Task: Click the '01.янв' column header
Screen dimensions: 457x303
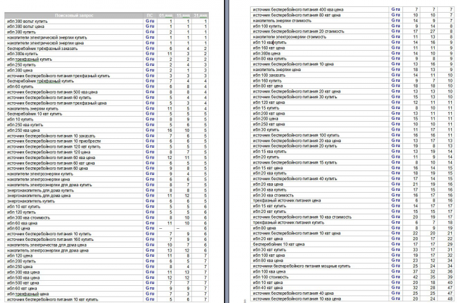Action: pos(166,15)
